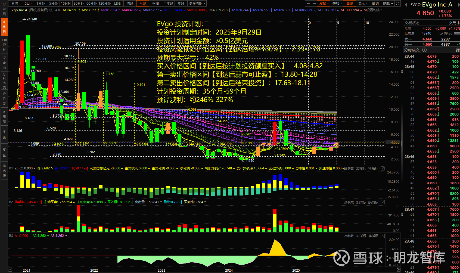
Task: Expand the M设置均线 dropdown
Action: point(373,10)
